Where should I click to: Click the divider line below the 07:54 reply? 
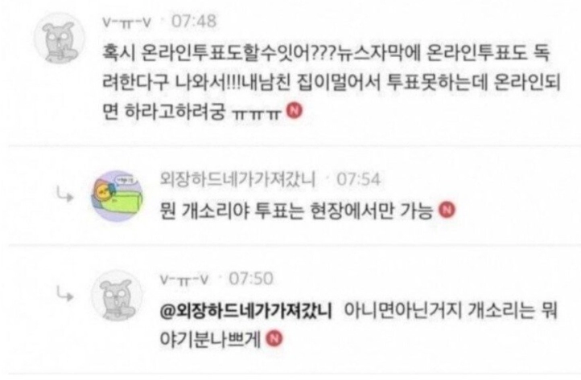[x=295, y=245]
